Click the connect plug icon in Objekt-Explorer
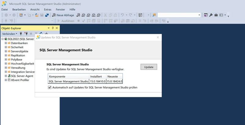 [21, 34]
